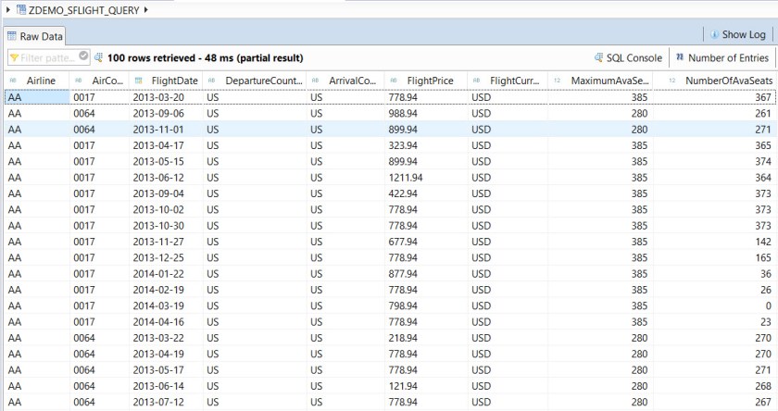Click the Show Log info icon

pos(713,34)
